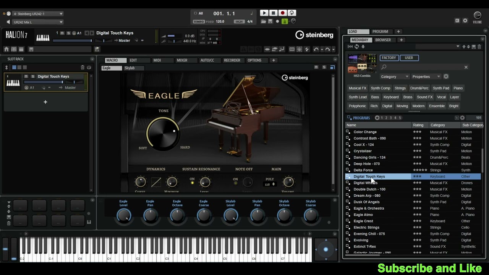The image size is (489, 275).
Task: Open the Properties attribute dropdown
Action: 426,77
